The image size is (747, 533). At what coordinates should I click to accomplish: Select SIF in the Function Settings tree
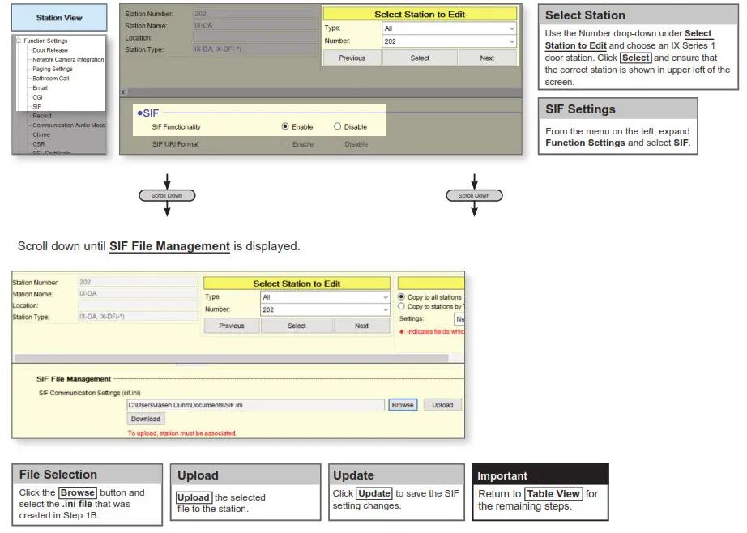(x=36, y=107)
